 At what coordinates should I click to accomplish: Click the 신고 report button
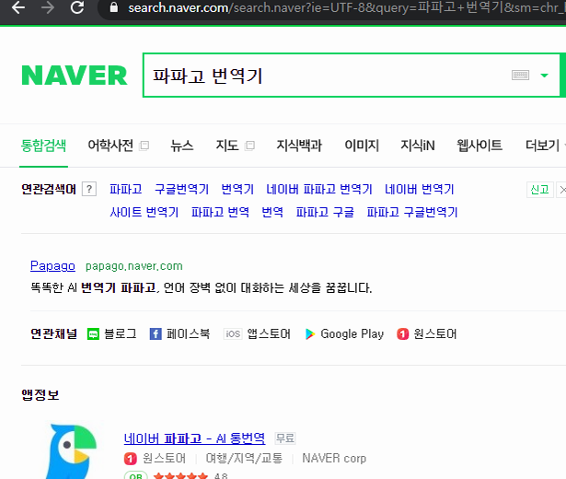coord(539,189)
